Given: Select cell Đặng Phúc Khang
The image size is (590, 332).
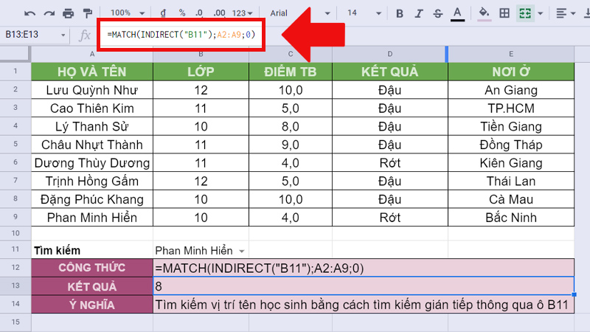Looking at the screenshot, I should click(x=91, y=199).
